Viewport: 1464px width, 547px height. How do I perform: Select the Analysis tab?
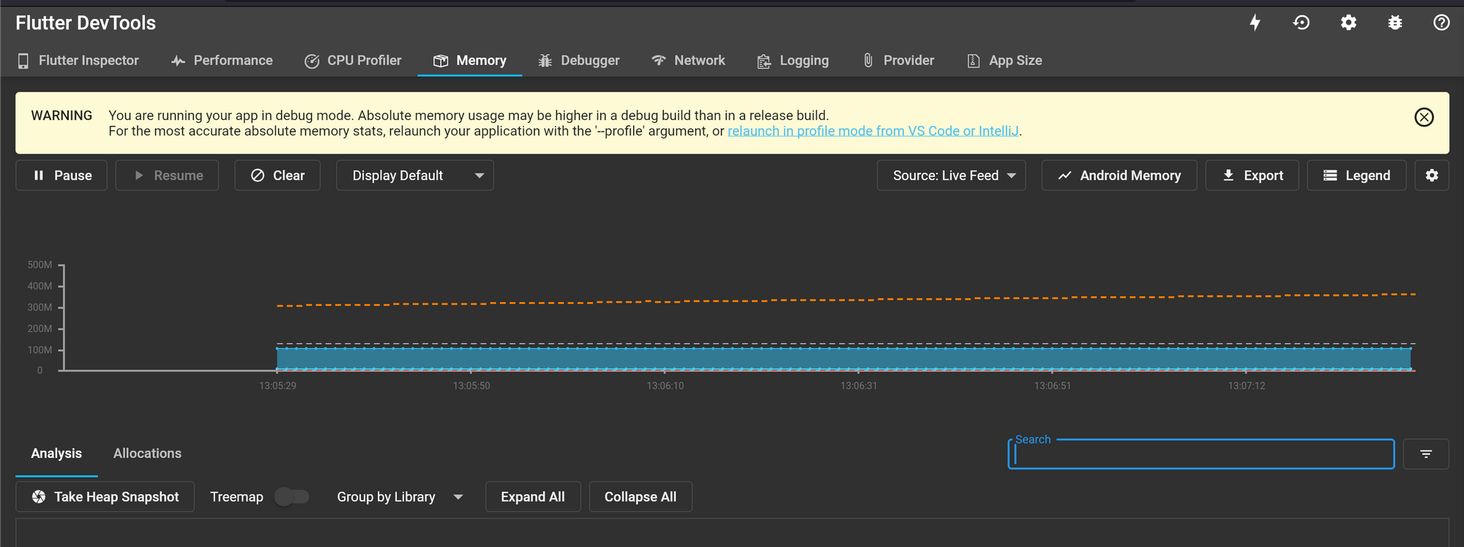click(x=56, y=453)
